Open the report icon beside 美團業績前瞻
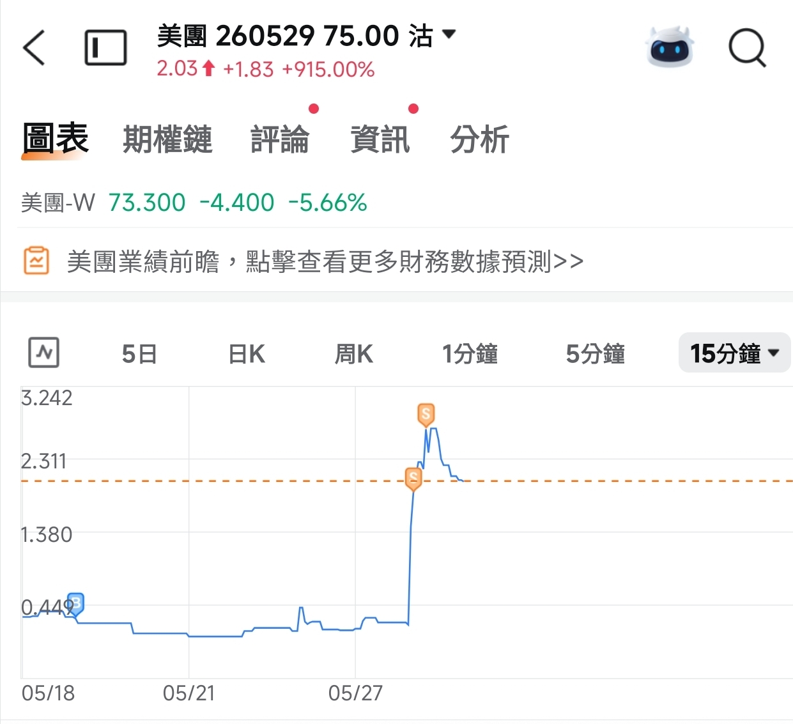The height and width of the screenshot is (724, 793). pyautogui.click(x=36, y=261)
